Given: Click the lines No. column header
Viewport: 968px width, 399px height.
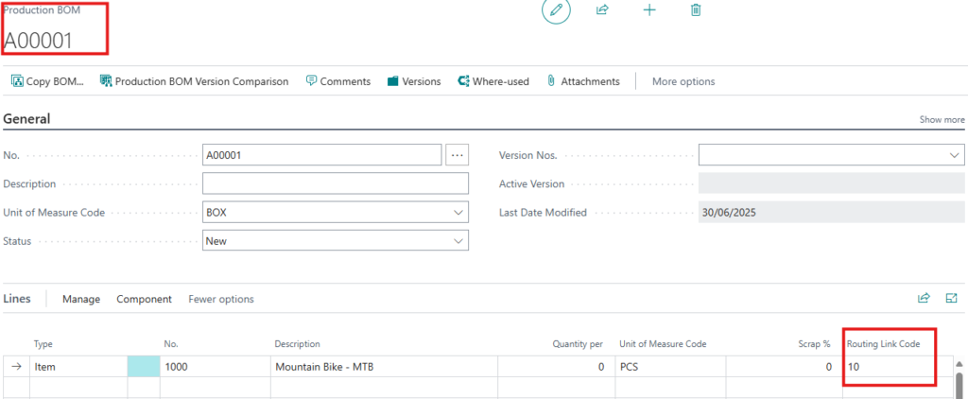Looking at the screenshot, I should 171,344.
